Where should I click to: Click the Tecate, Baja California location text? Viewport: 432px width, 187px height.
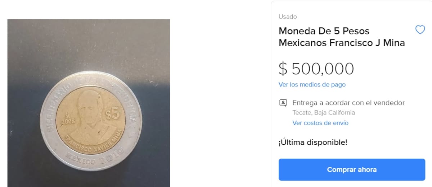click(324, 113)
